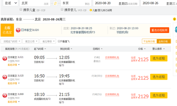Swap departure and arrival cities icon
This screenshot has width=177, height=106.
pos(55,3)
